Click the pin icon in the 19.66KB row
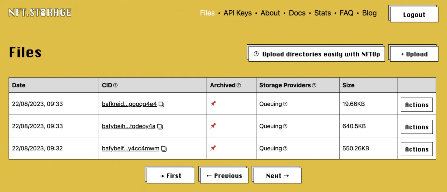Image resolution: width=447 pixels, height=192 pixels. click(213, 104)
